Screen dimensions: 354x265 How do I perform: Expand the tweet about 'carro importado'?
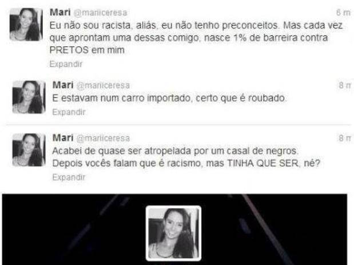[69, 112]
